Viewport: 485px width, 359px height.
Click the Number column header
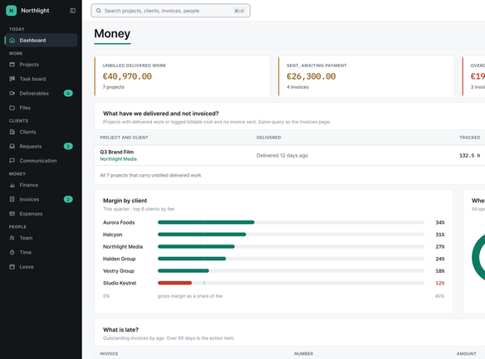point(303,354)
